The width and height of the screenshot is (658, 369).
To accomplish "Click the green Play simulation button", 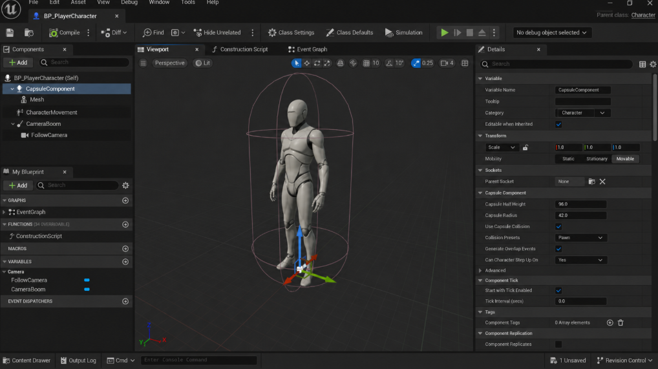I will click(444, 33).
